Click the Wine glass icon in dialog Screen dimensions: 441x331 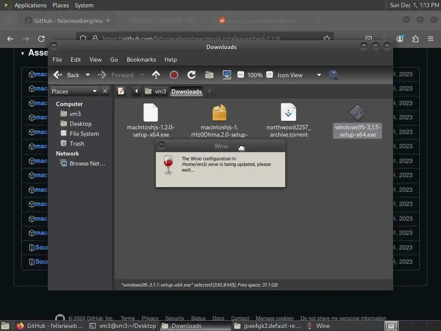click(x=168, y=165)
